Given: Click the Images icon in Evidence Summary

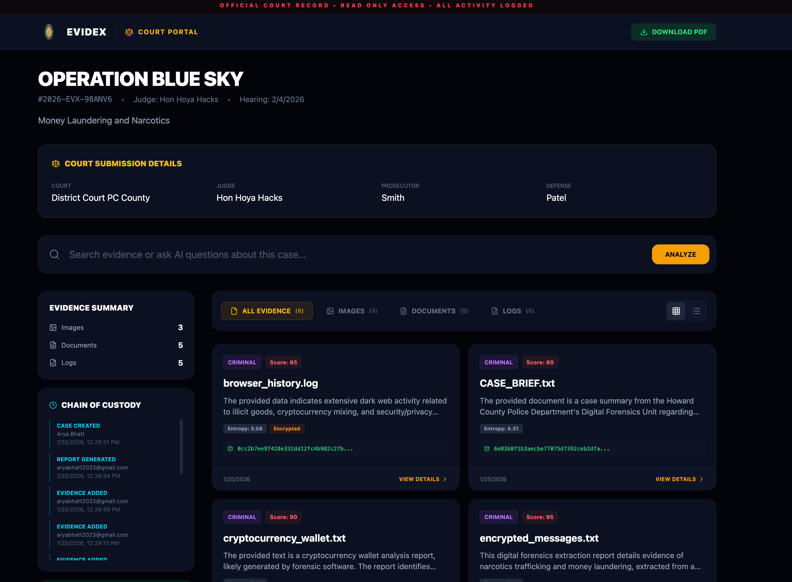Looking at the screenshot, I should [x=53, y=328].
